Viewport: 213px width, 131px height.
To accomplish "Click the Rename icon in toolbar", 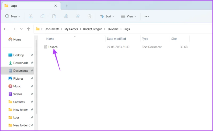I will [x=66, y=16].
